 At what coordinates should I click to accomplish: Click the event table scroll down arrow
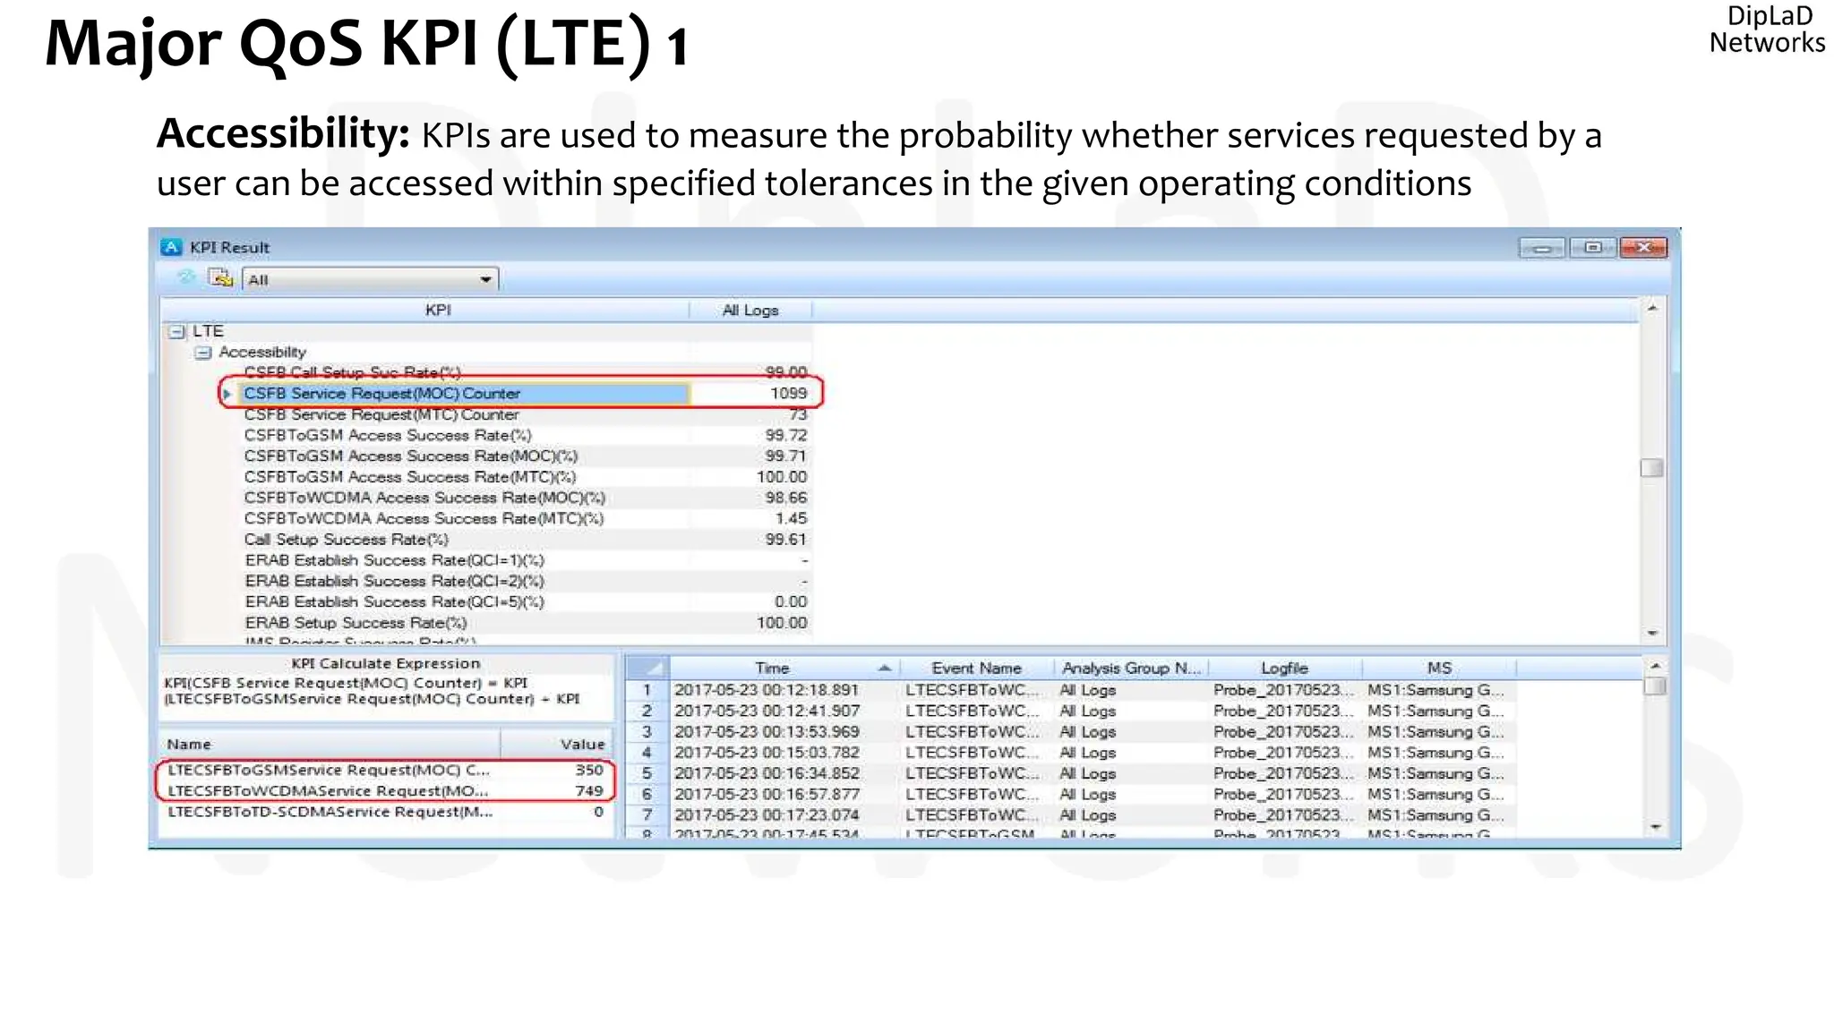click(x=1656, y=827)
